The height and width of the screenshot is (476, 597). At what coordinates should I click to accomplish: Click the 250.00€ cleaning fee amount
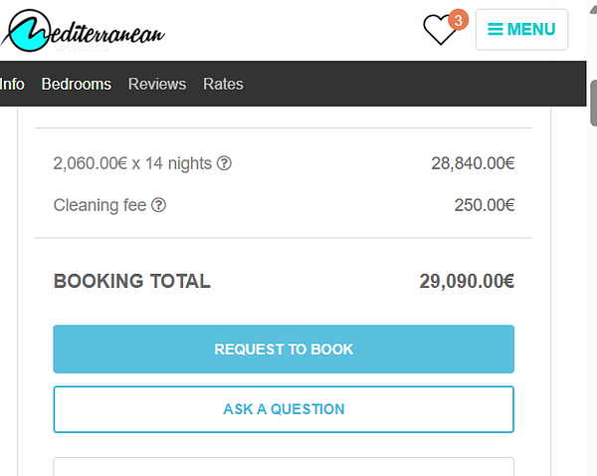pos(485,205)
